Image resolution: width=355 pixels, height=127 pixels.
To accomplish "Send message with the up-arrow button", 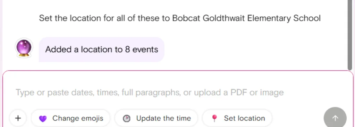I will [335, 118].
